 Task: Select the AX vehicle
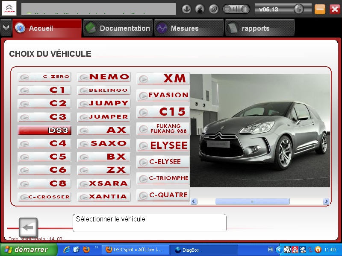click(104, 130)
